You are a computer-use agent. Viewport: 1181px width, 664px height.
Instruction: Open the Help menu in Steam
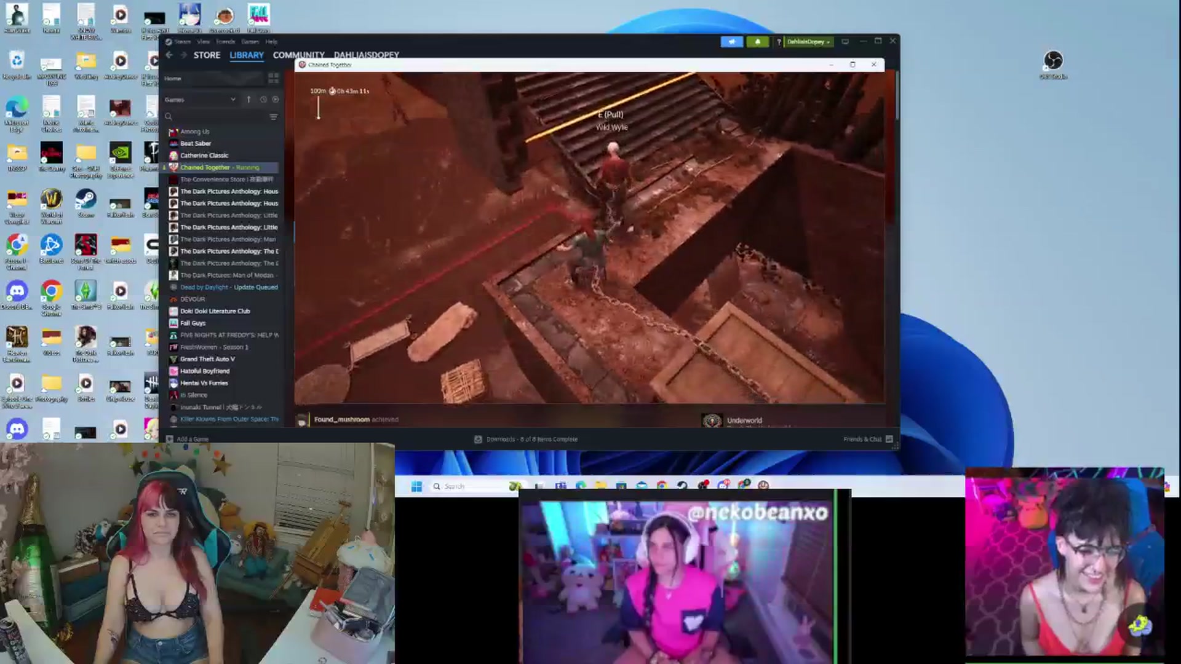tap(271, 42)
